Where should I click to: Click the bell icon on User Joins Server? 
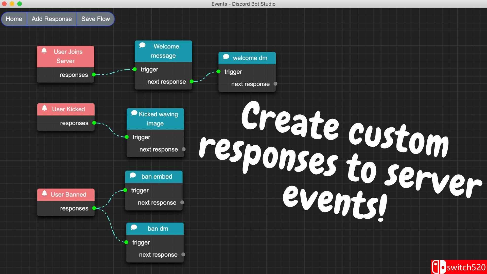point(44,51)
